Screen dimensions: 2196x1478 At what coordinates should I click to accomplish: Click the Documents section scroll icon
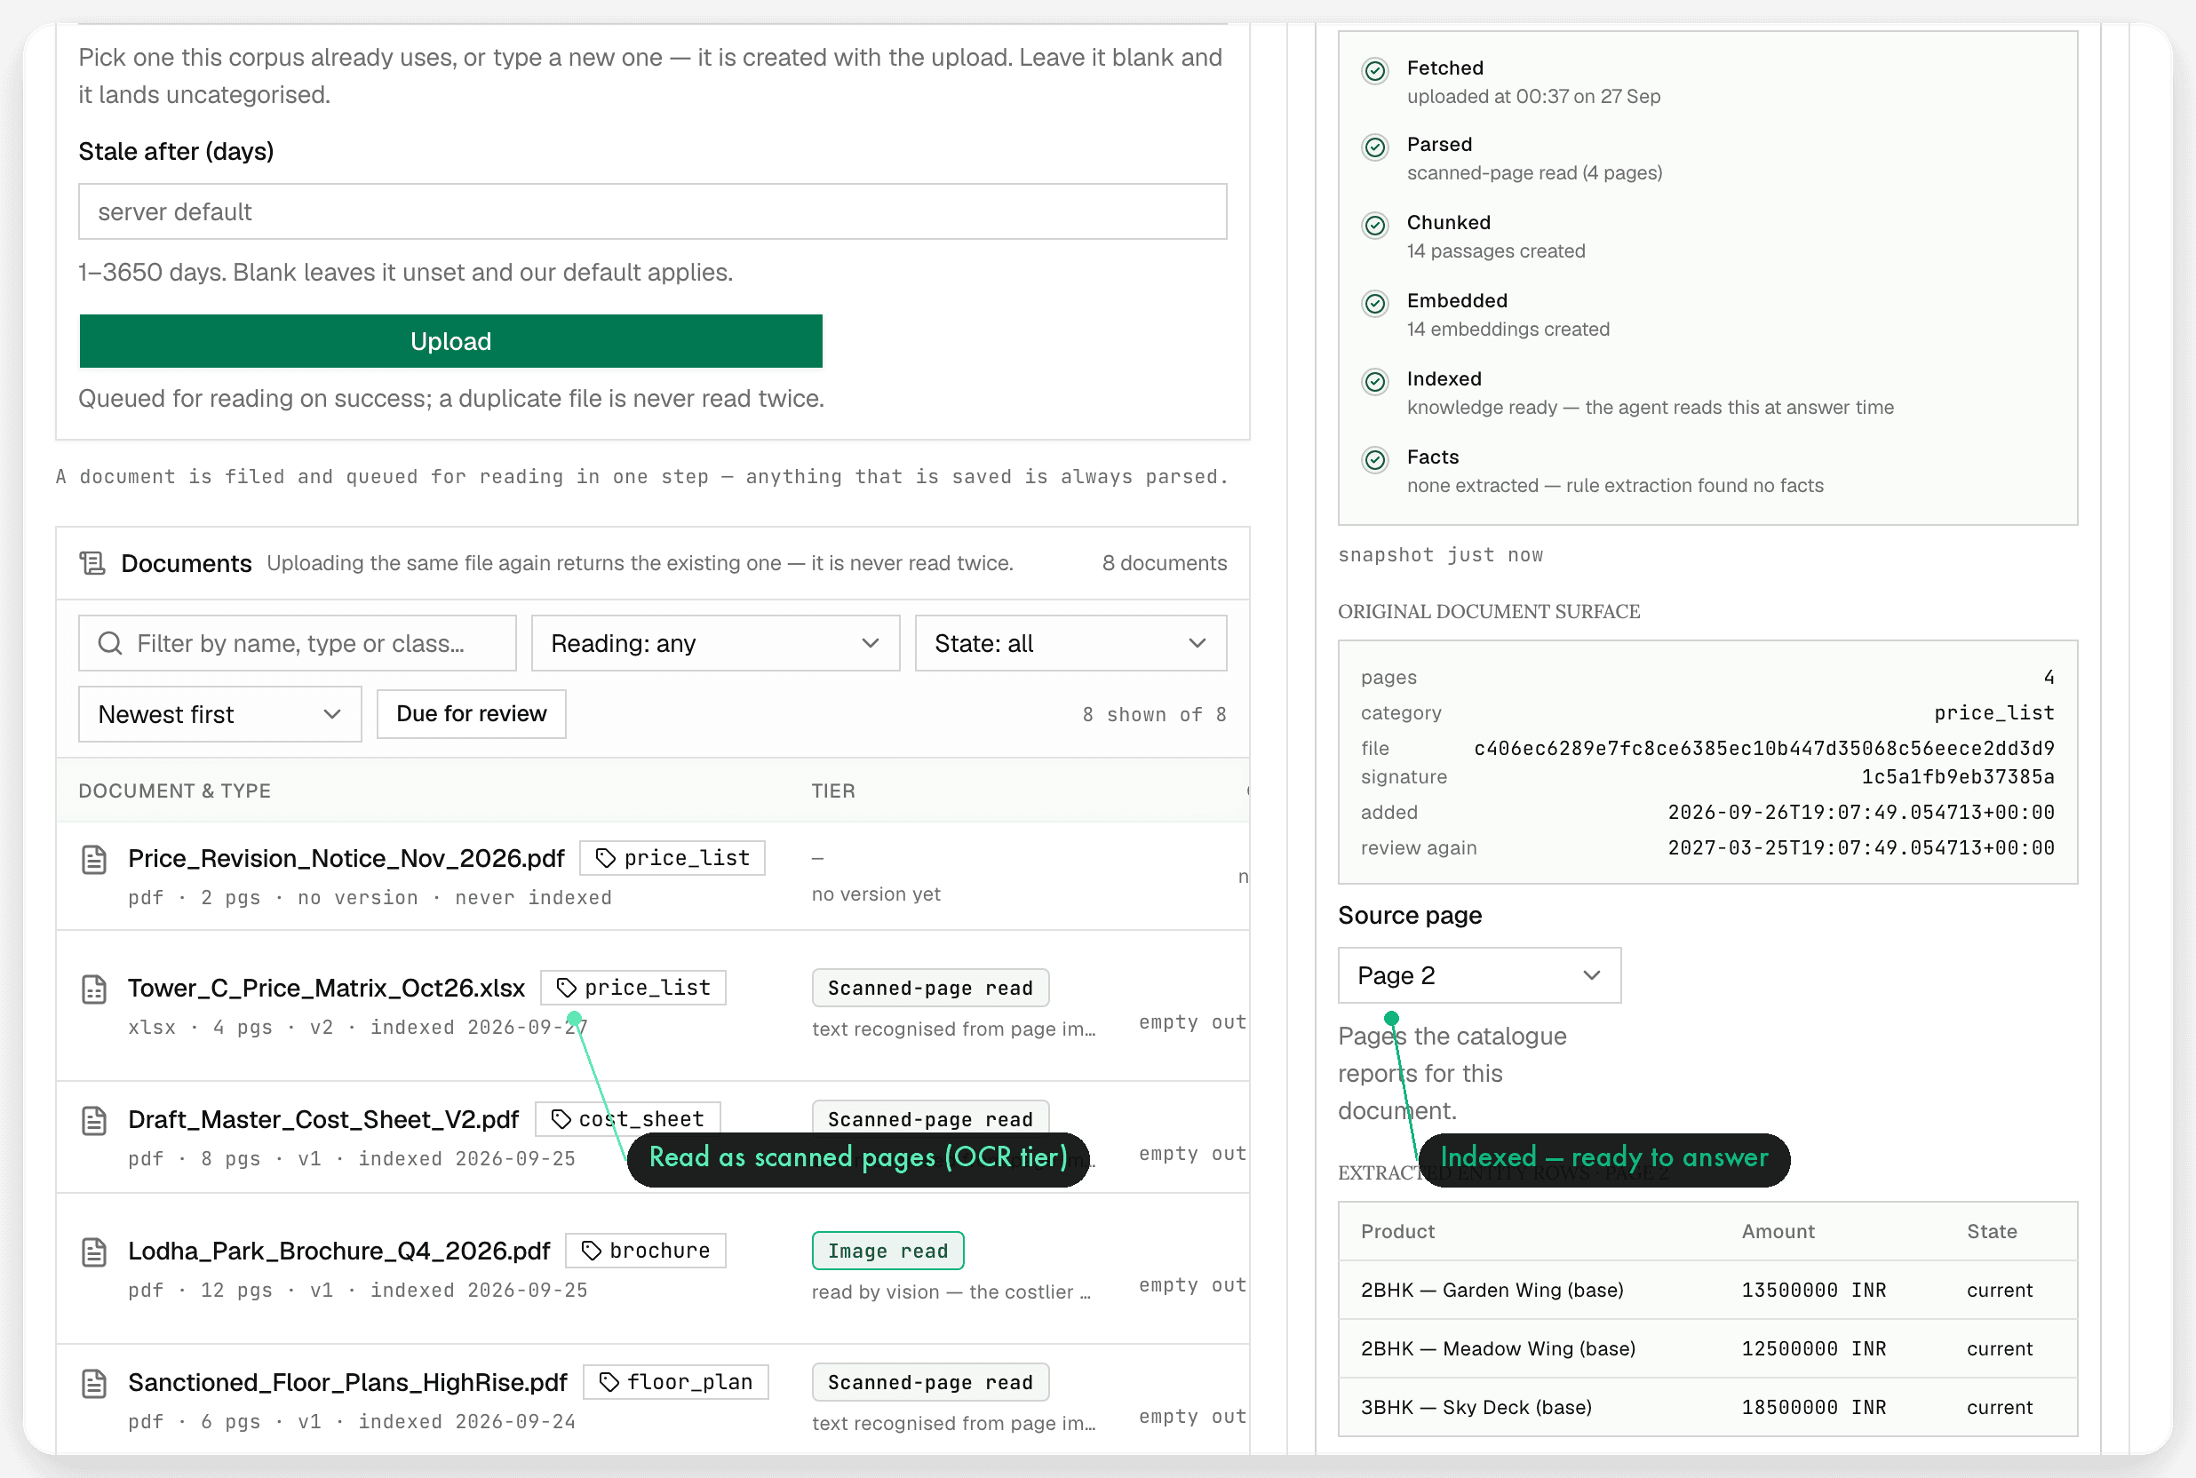[x=92, y=564]
